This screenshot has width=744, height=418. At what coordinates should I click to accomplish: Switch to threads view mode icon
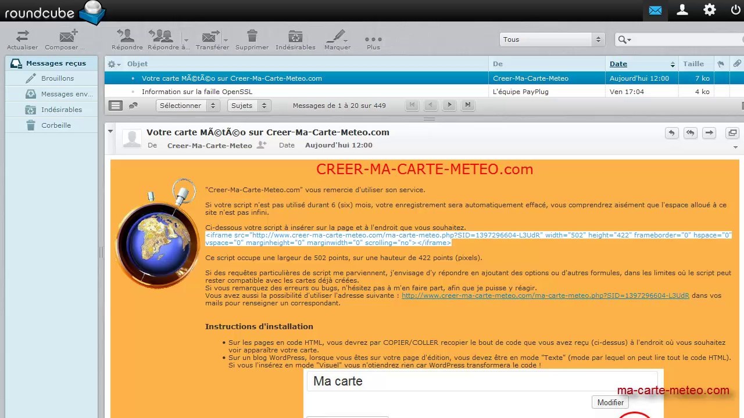coord(133,105)
